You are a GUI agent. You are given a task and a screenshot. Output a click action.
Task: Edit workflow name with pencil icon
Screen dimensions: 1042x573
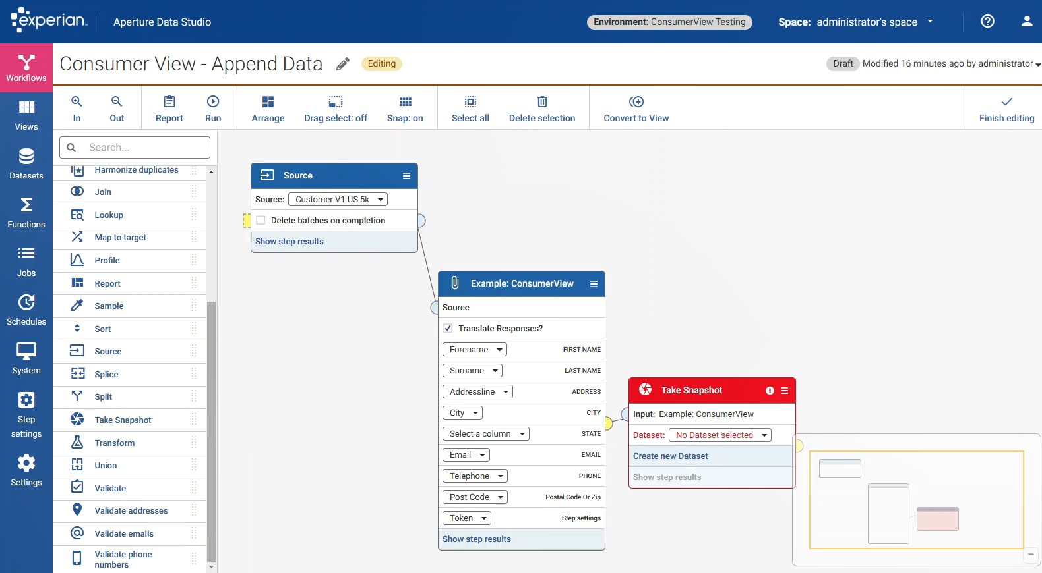[x=343, y=64]
